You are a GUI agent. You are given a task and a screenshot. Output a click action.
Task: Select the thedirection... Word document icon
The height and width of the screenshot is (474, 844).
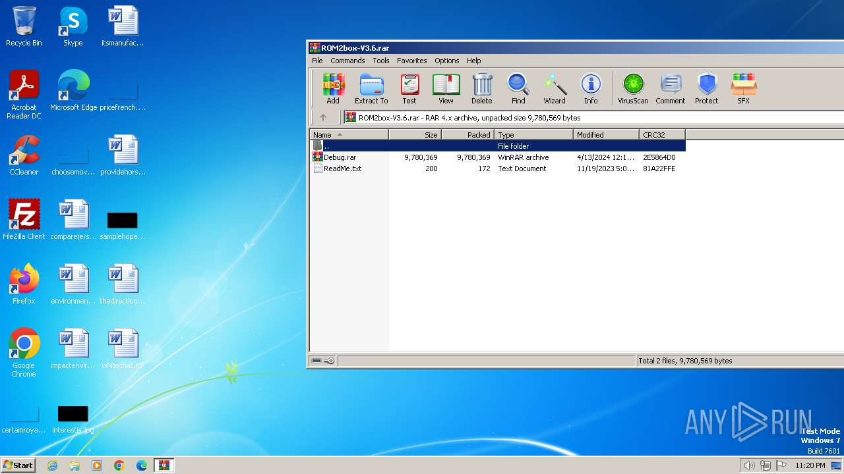pos(123,284)
